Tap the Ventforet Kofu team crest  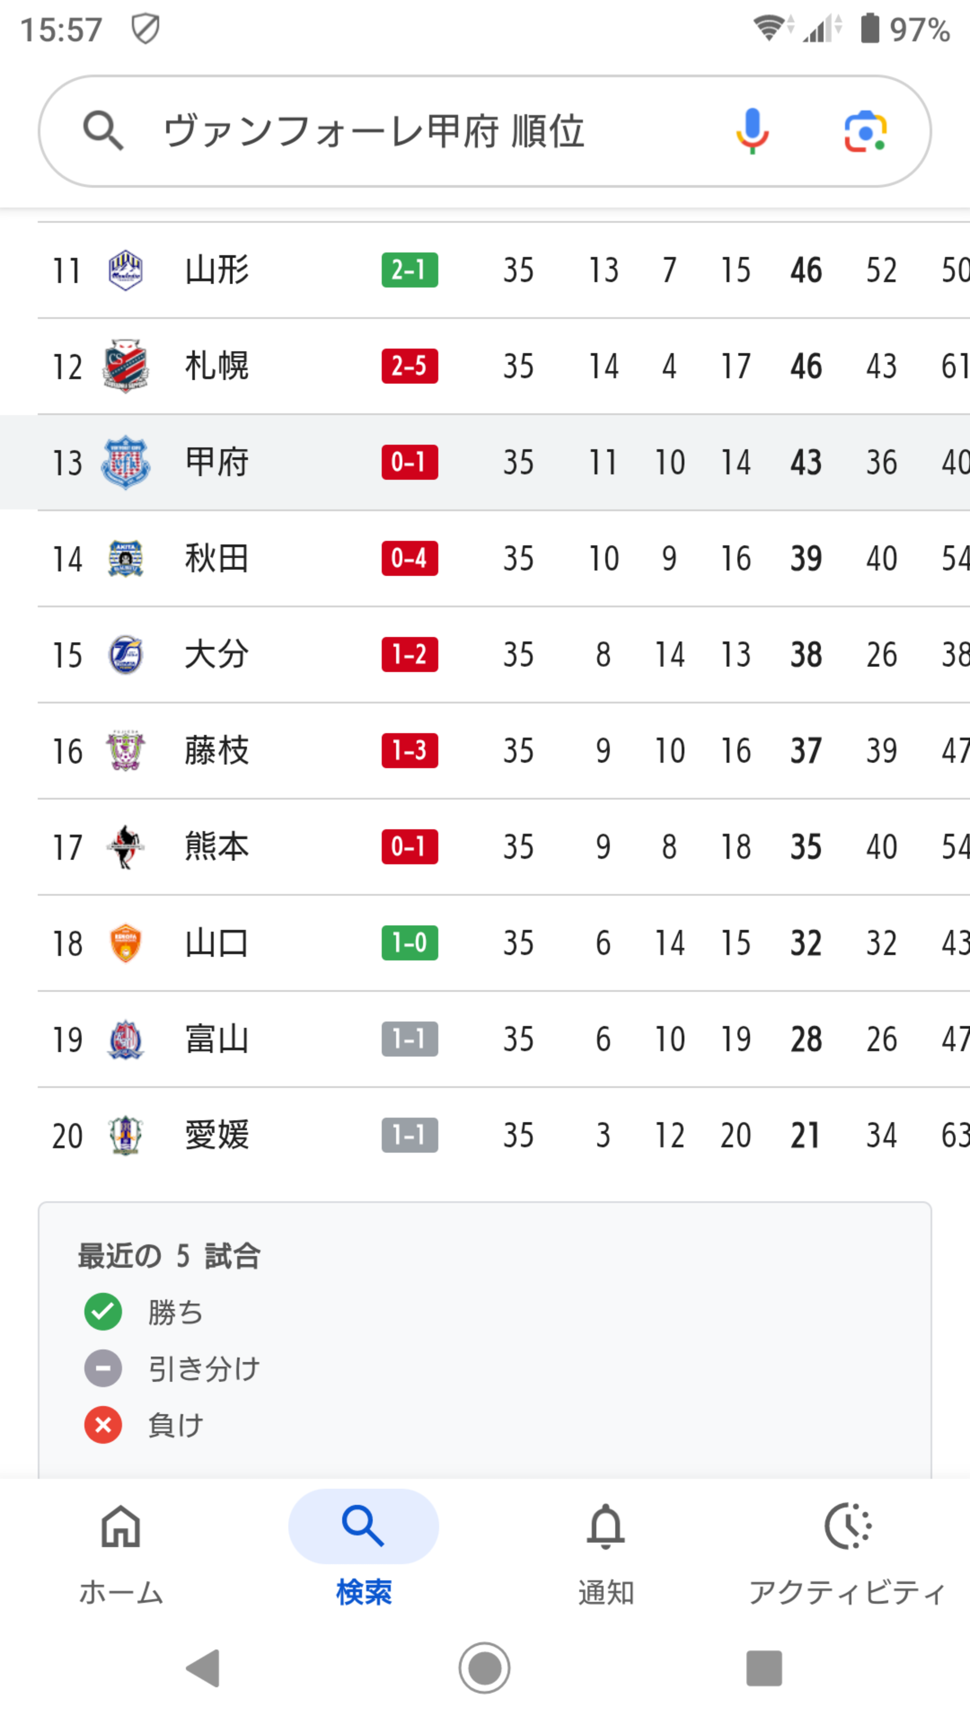125,463
